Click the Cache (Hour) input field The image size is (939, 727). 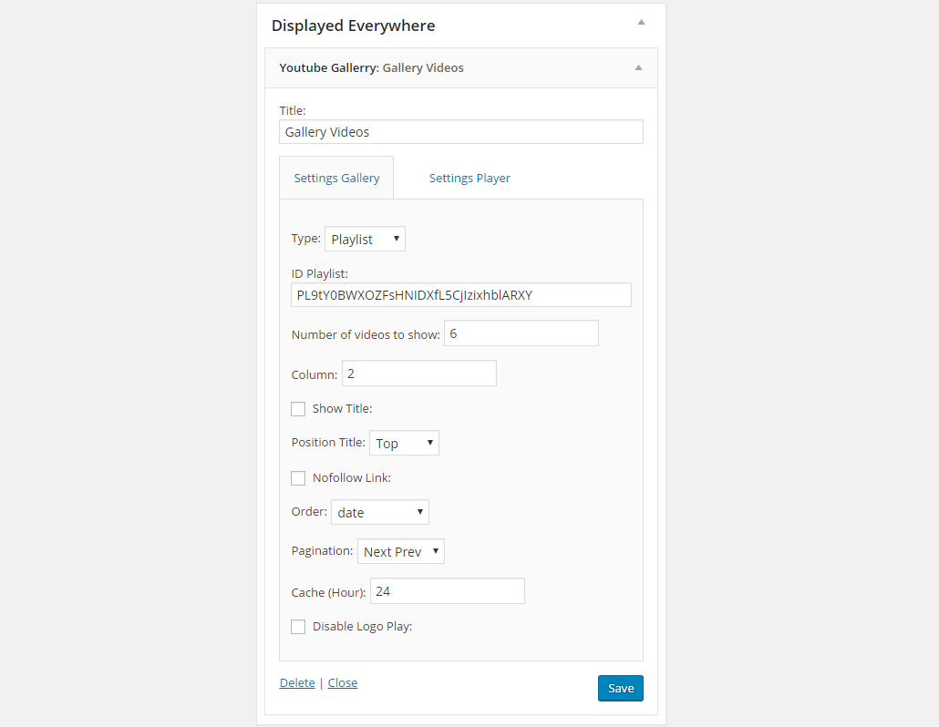[448, 591]
